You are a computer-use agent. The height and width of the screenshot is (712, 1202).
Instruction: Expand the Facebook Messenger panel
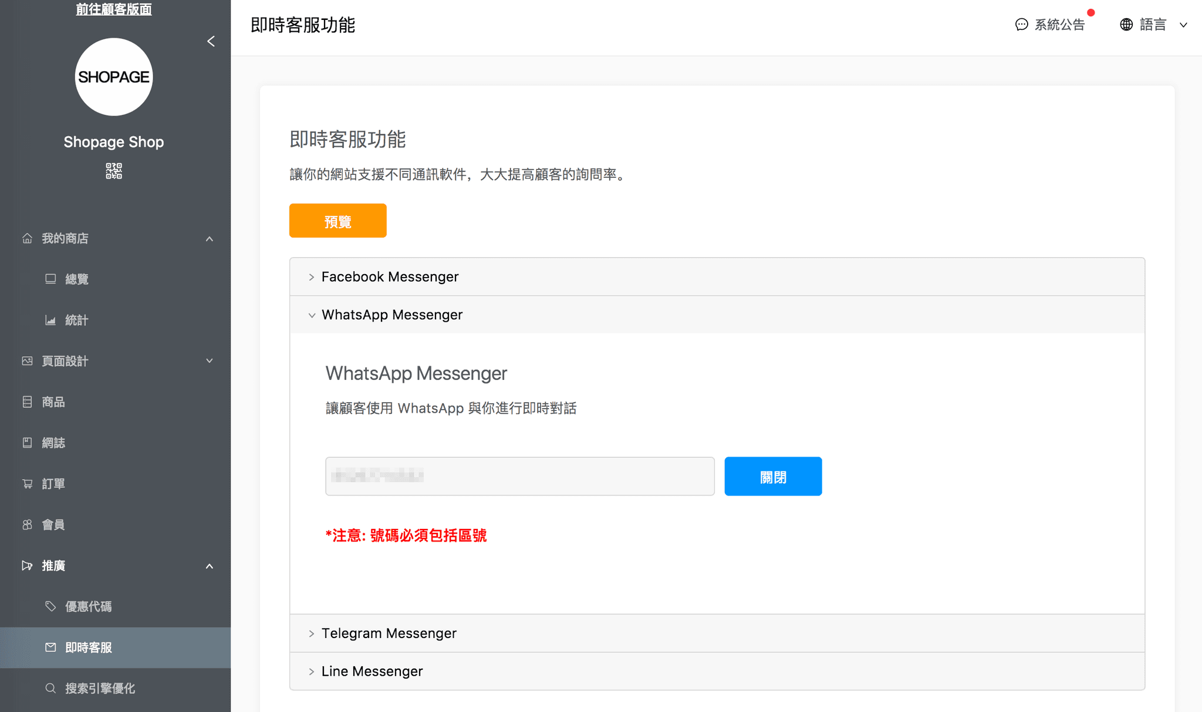(717, 276)
